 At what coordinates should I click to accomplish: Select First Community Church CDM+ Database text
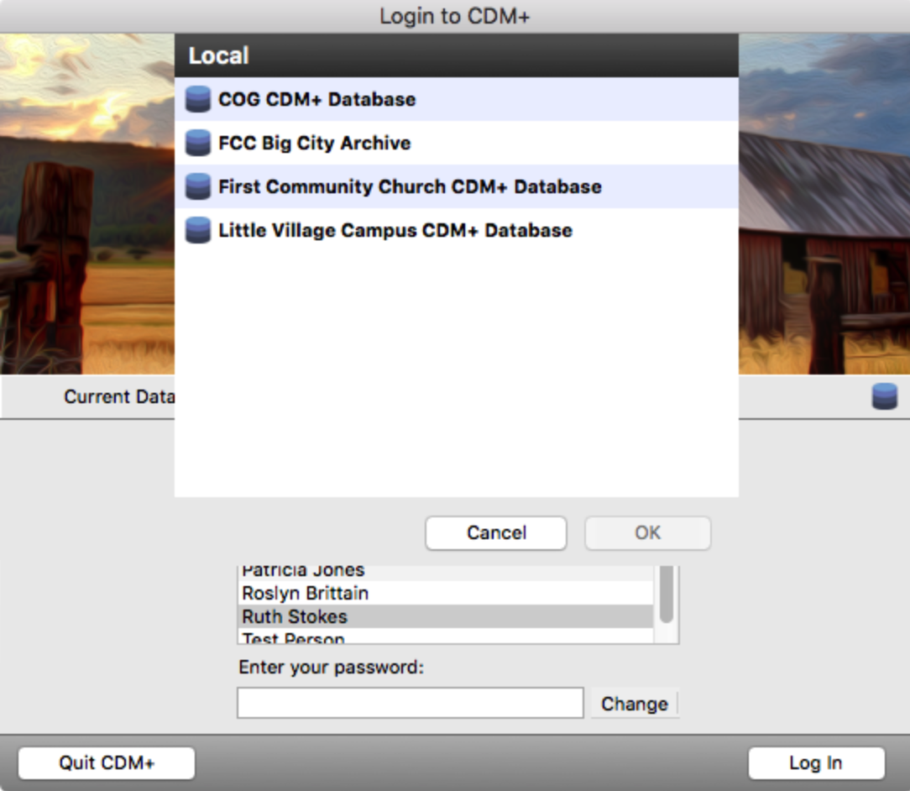tap(410, 186)
